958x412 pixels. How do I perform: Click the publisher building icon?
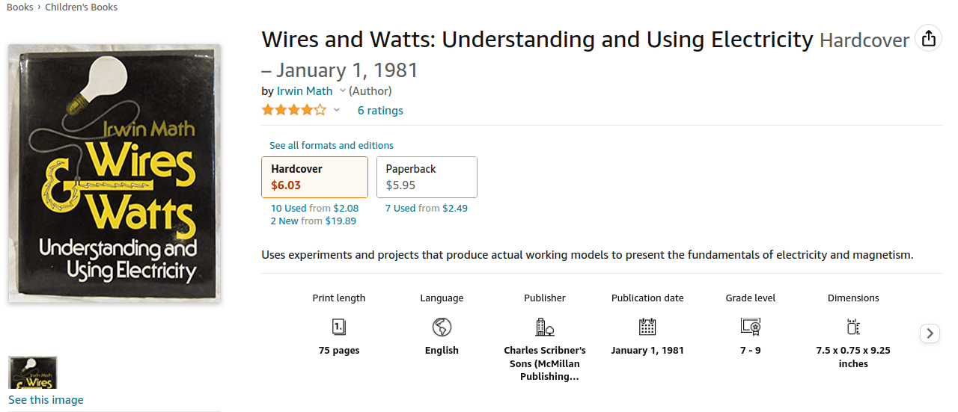pos(545,327)
